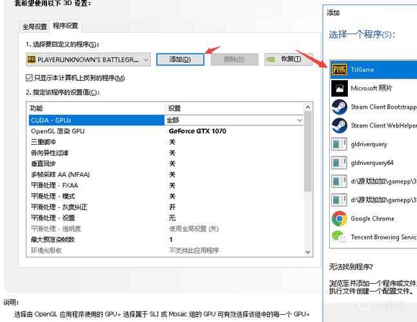Select the 垂直同步 setting row
Image resolution: width=417 pixels, height=322 pixels.
[166, 164]
